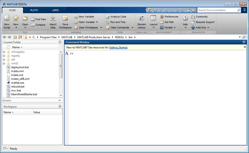Expand the Details panel
The height and width of the screenshot is (153, 249).
(59, 101)
